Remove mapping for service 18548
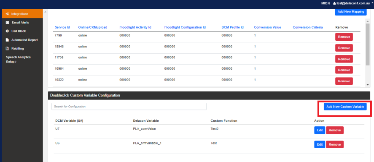Image resolution: width=374 pixels, height=162 pixels. point(344,48)
